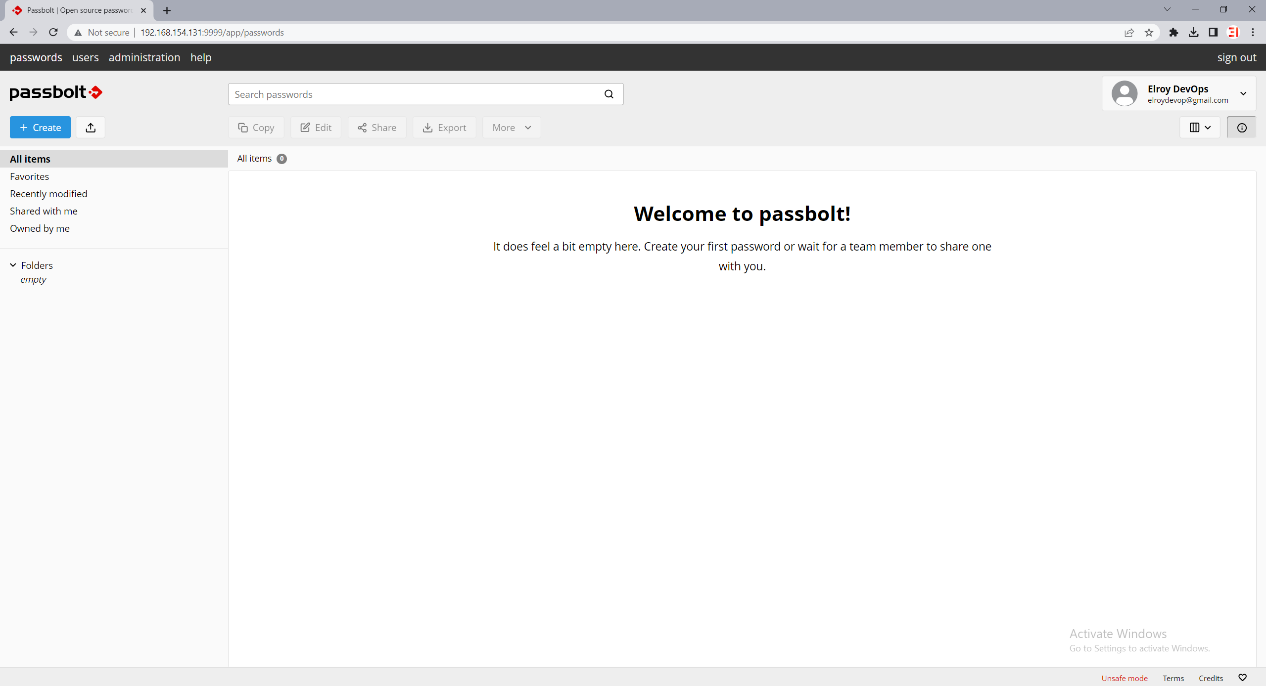Select All items filter in sidebar
Image resolution: width=1266 pixels, height=686 pixels.
[114, 159]
